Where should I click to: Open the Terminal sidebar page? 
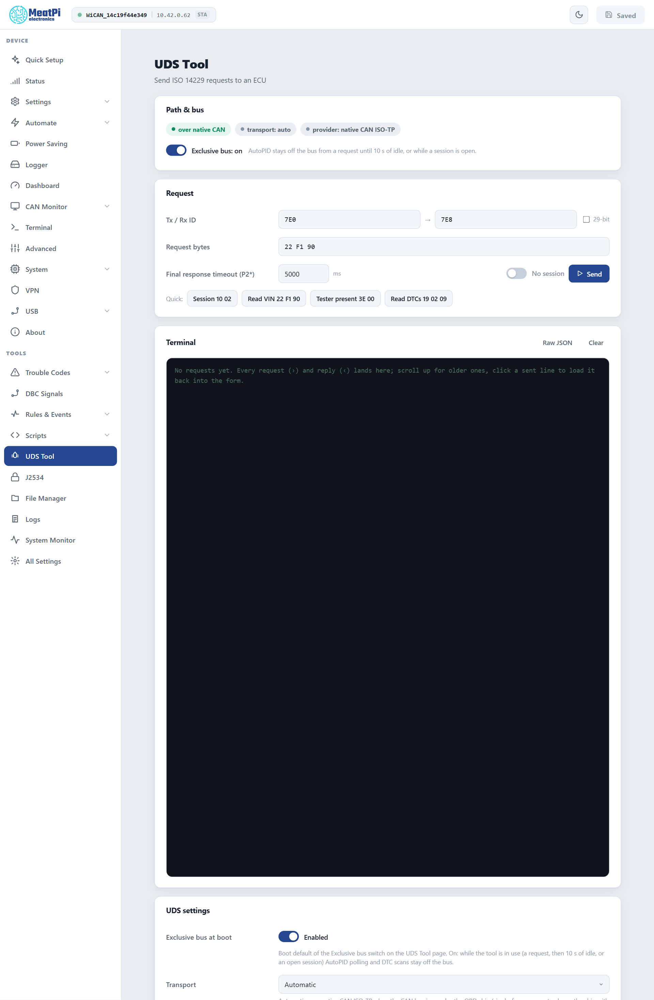(61, 227)
